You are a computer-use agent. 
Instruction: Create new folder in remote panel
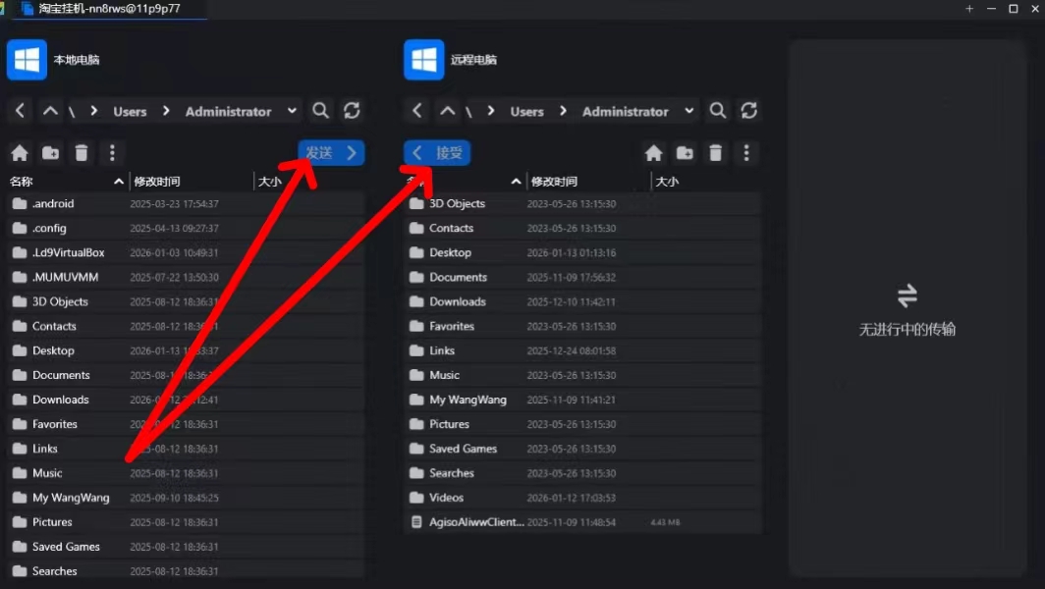(685, 153)
